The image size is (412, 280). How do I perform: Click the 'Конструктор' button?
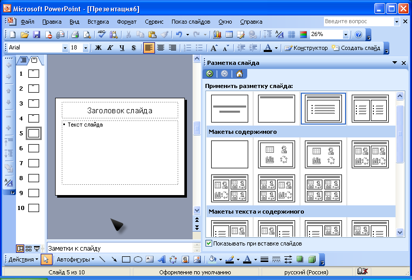(x=306, y=48)
